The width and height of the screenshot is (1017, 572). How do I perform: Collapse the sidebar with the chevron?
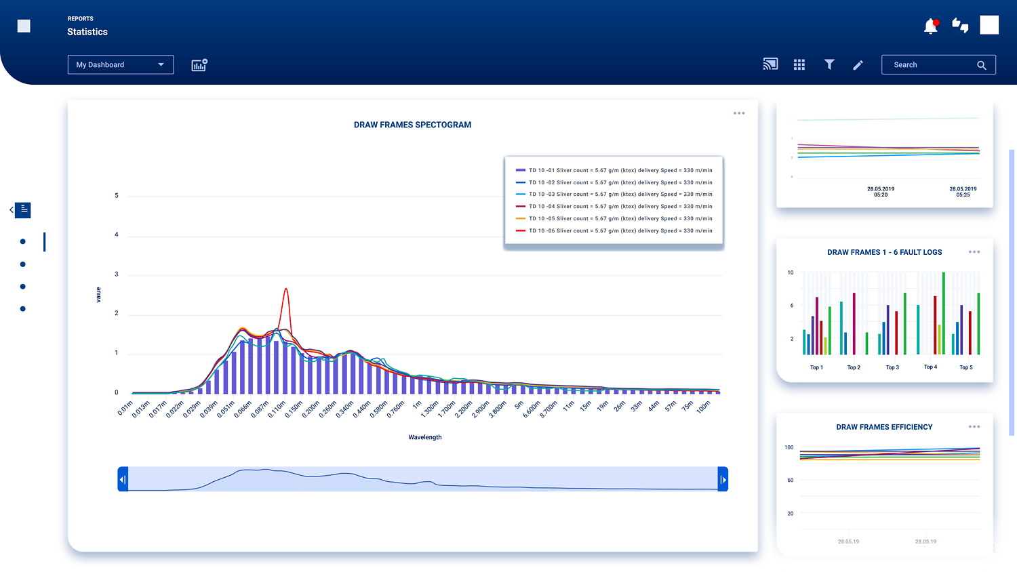pos(9,210)
